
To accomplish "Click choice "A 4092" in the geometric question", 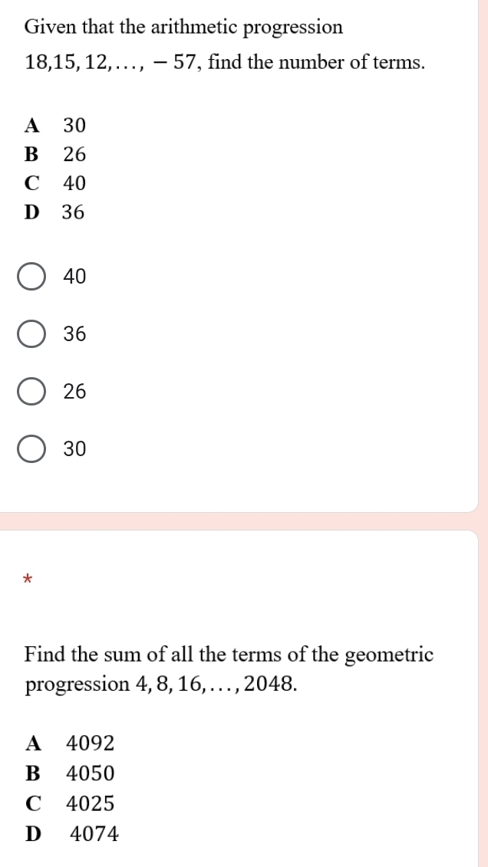I will coord(71,743).
